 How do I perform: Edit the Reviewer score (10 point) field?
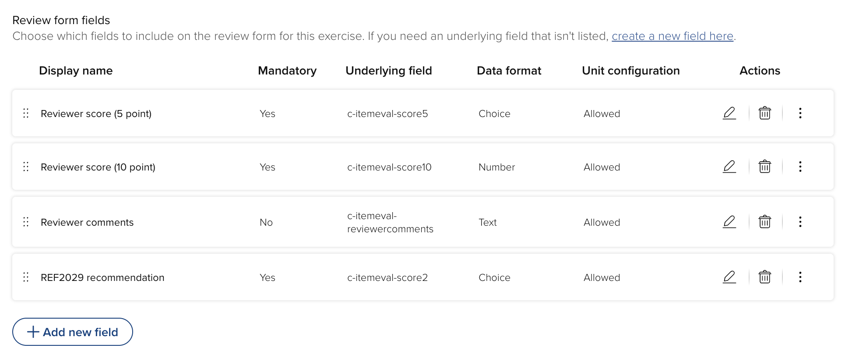pos(729,167)
